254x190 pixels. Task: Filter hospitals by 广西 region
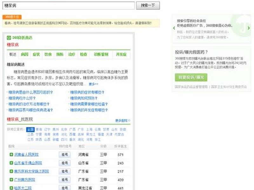click(x=72, y=130)
